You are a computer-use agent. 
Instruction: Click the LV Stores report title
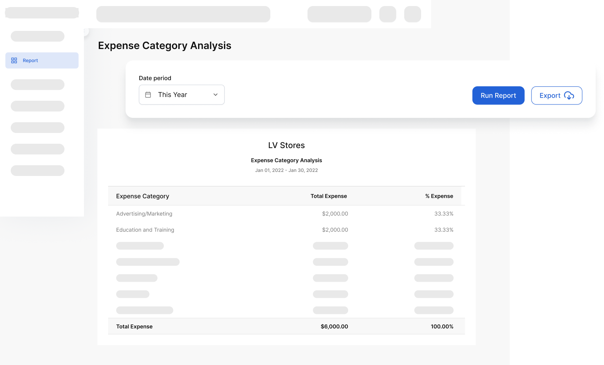286,145
